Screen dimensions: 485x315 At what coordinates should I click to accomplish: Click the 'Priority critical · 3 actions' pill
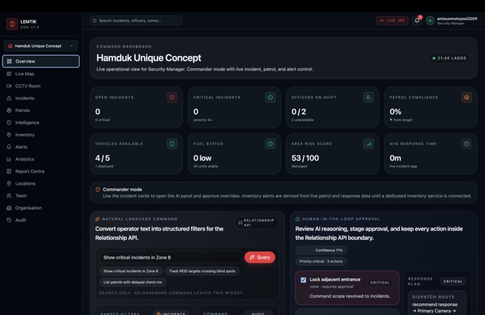(321, 261)
